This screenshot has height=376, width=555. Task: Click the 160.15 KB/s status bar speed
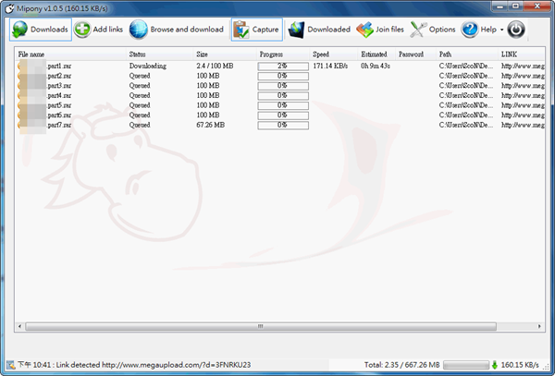(520, 365)
